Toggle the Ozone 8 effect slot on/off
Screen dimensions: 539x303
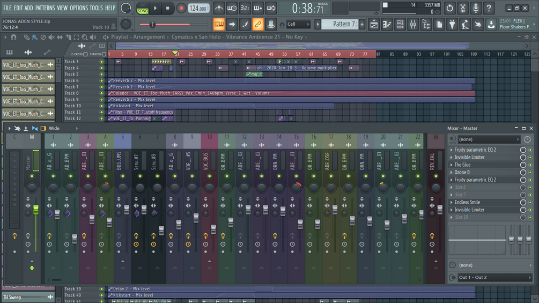[523, 173]
